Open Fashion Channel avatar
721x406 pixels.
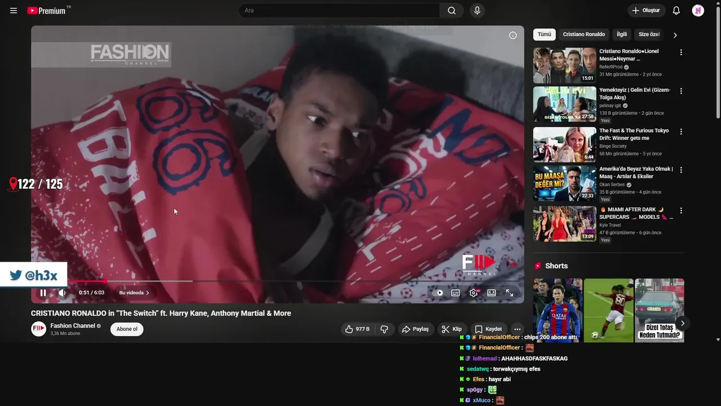[x=38, y=329]
